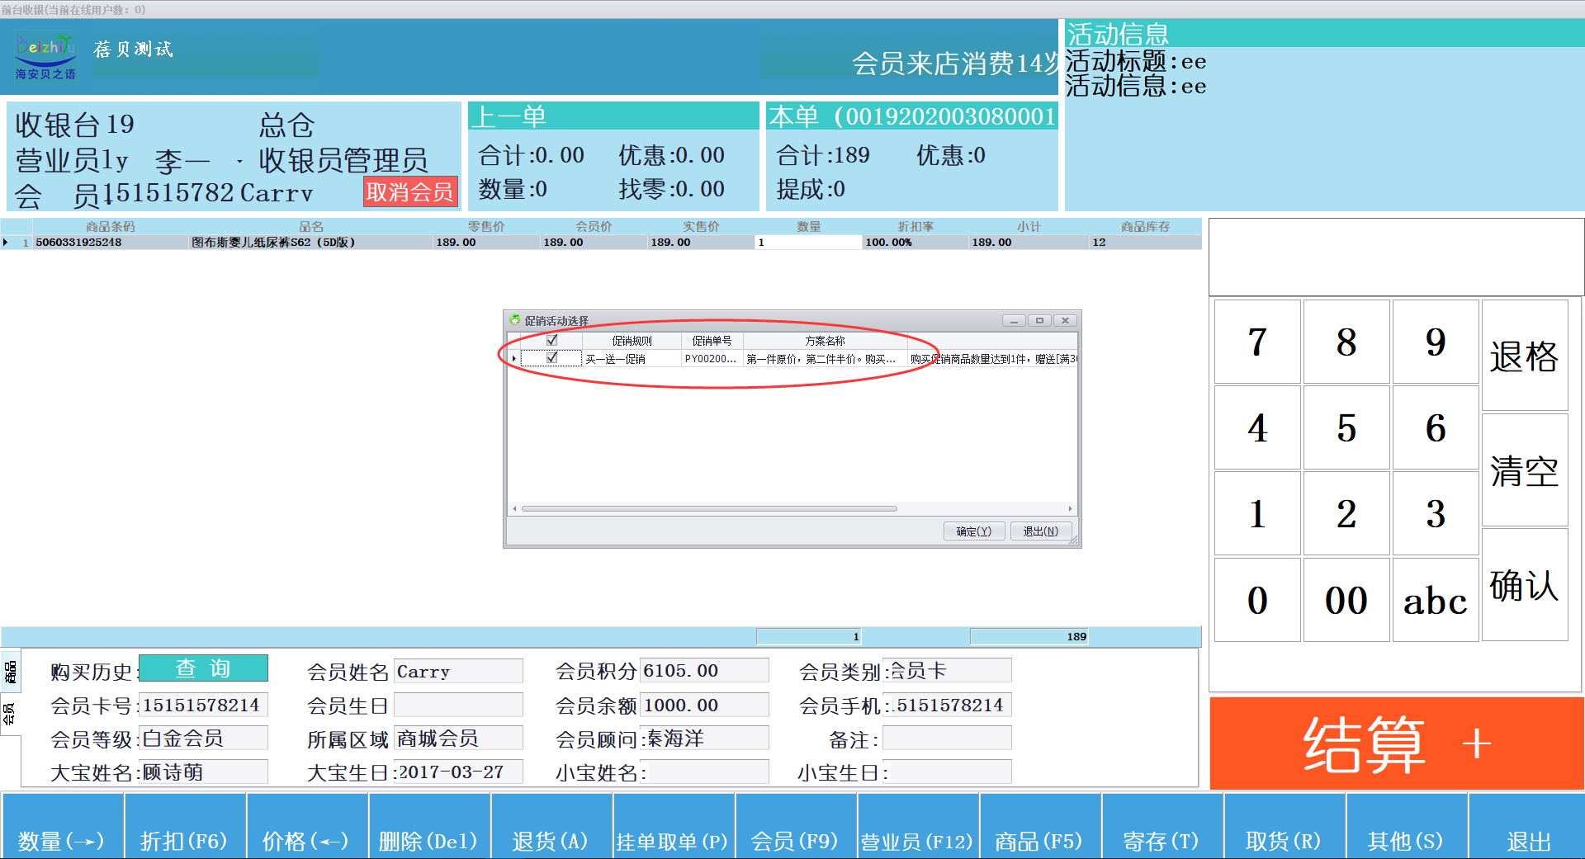Tap keypad key 0
1585x859 pixels.
point(1257,600)
